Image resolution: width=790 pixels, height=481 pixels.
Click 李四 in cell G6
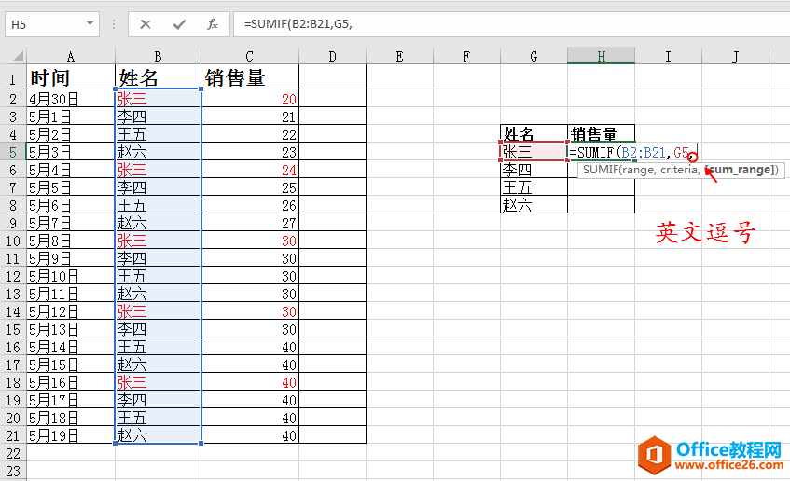[534, 170]
